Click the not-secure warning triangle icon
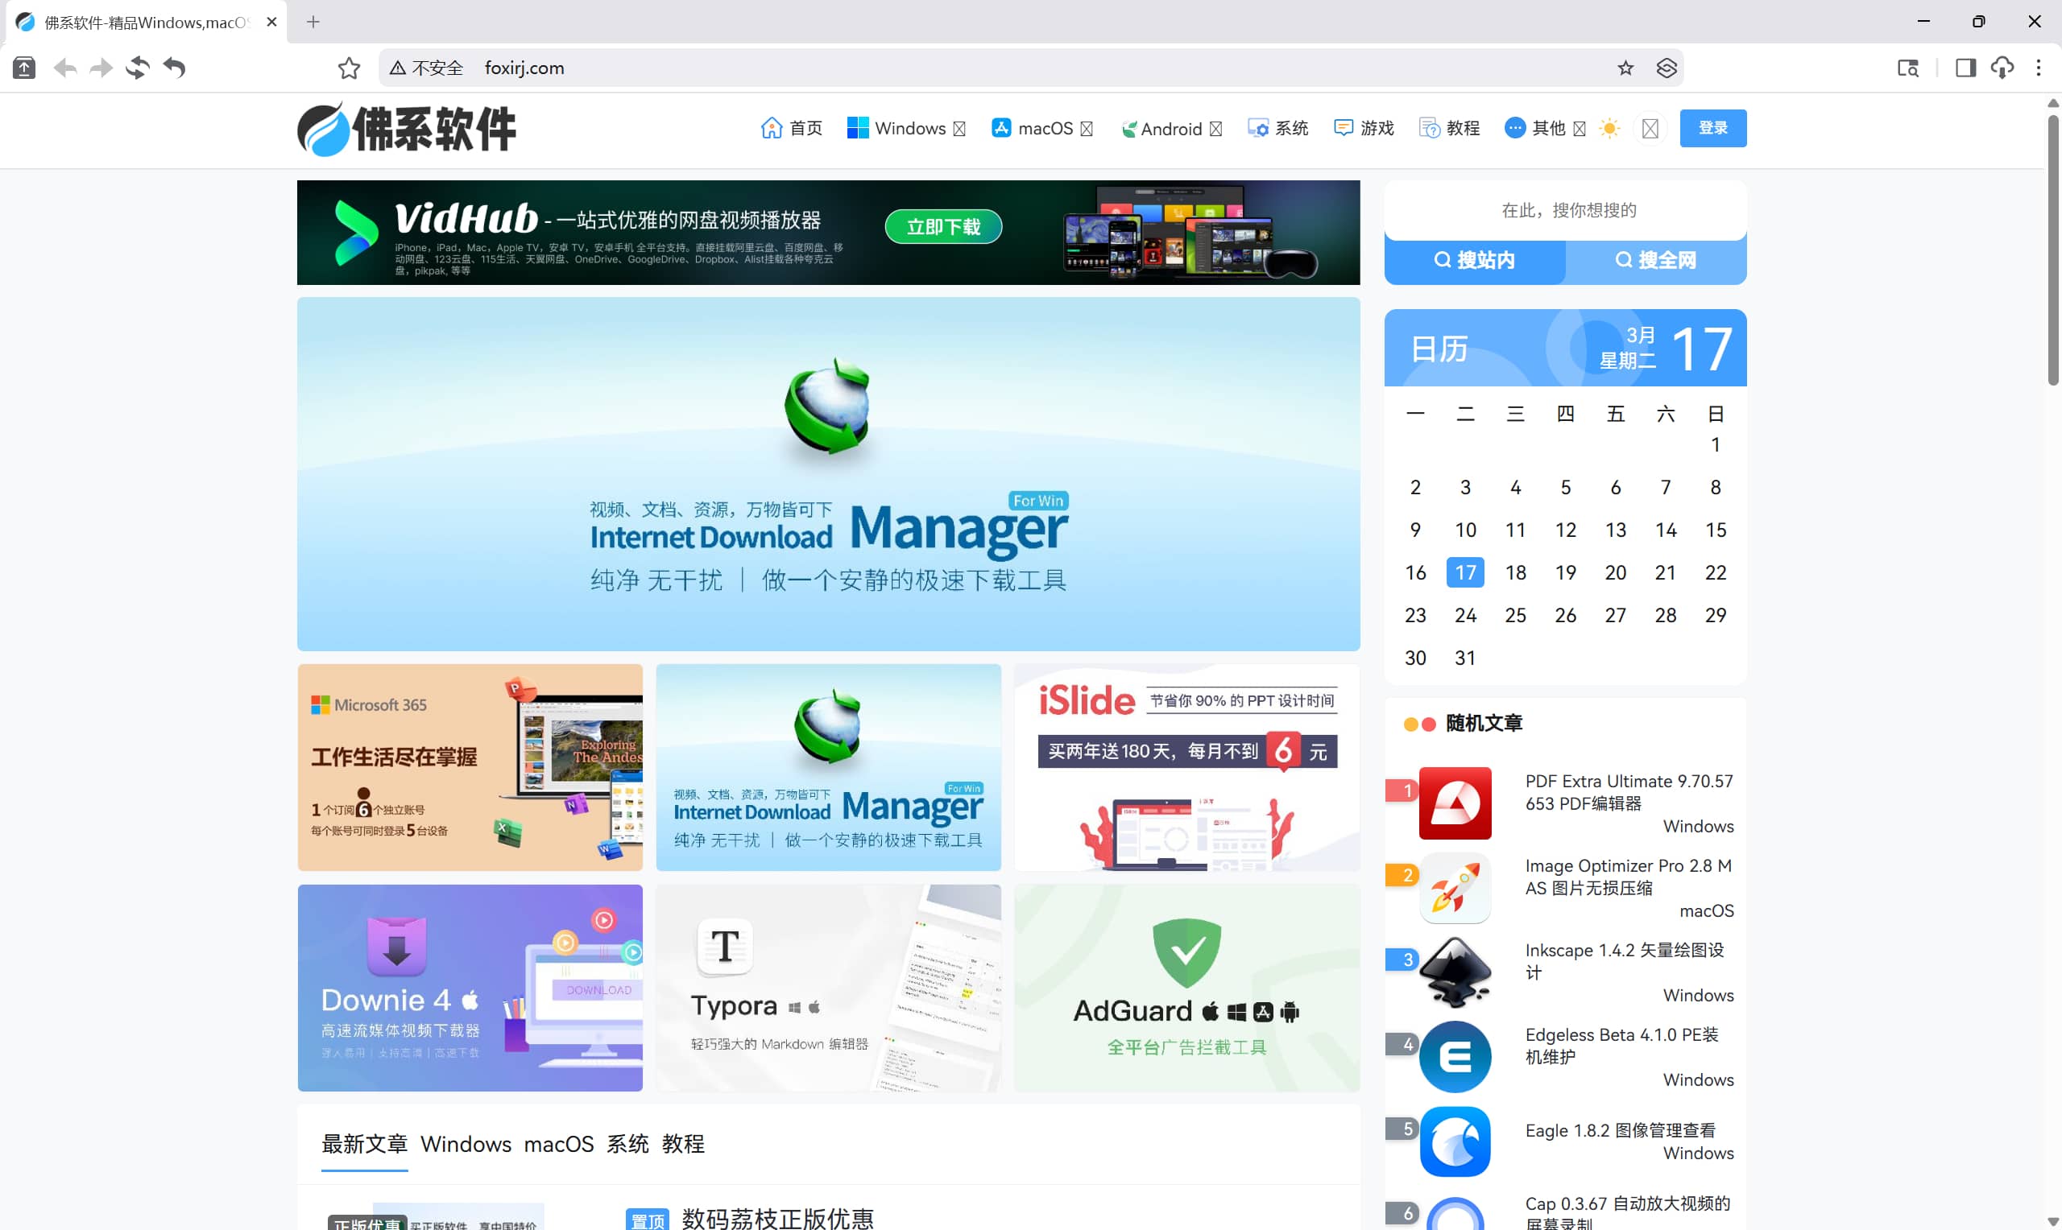2062x1230 pixels. [398, 68]
